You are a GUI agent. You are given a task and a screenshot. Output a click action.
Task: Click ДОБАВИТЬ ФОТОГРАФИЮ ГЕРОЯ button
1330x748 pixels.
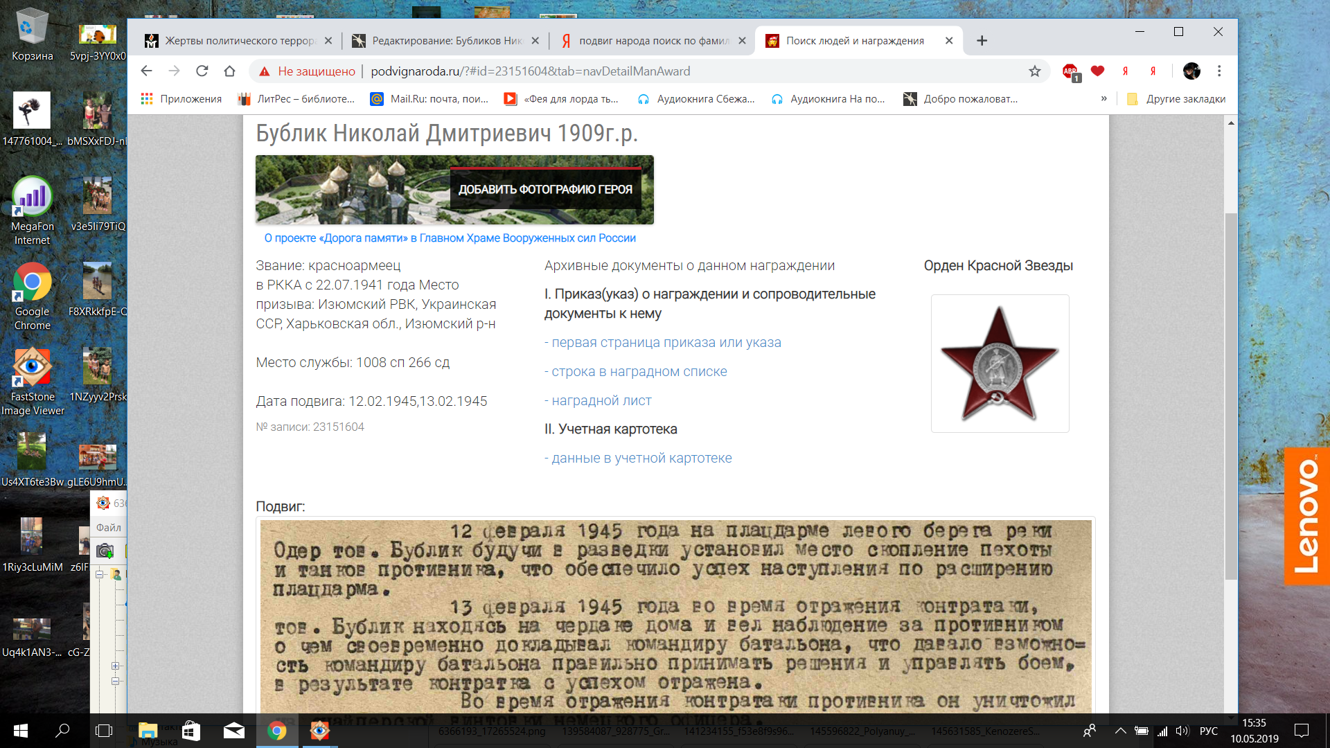click(545, 189)
